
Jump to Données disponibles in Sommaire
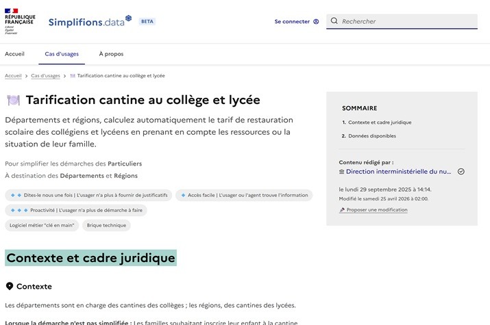pyautogui.click(x=371, y=136)
